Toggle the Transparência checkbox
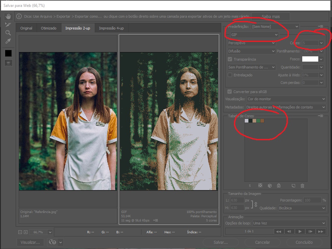The image size is (332, 249). click(230, 59)
